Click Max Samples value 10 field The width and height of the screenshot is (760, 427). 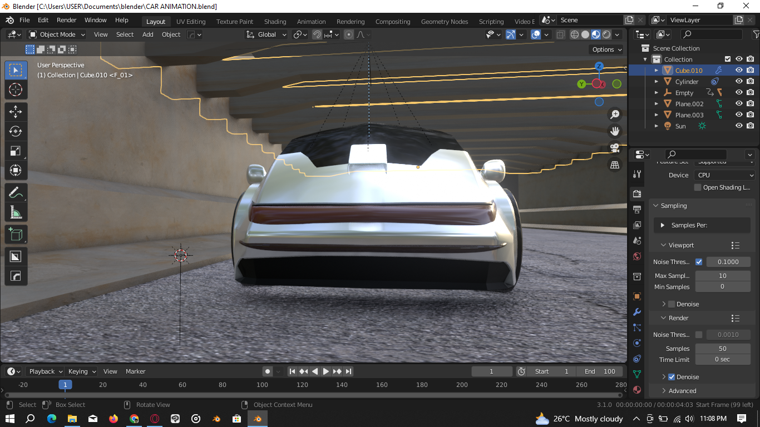(723, 276)
